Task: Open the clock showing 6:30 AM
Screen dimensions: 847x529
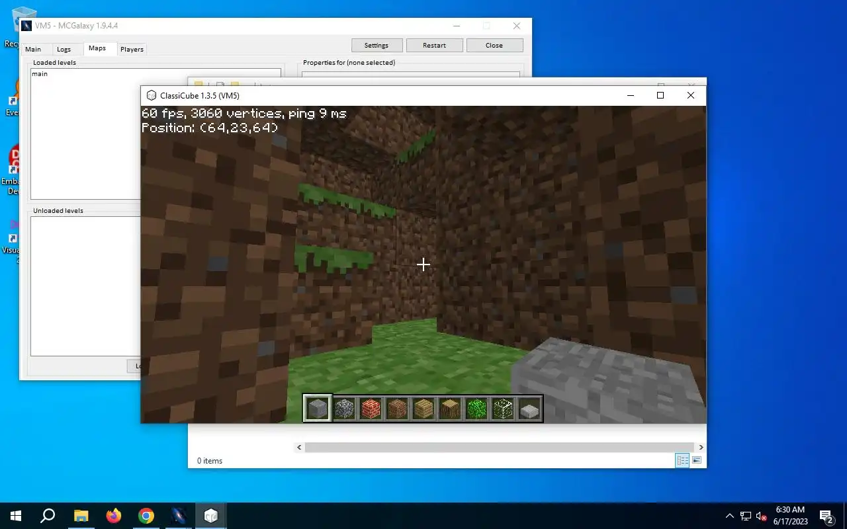Action: (791, 516)
